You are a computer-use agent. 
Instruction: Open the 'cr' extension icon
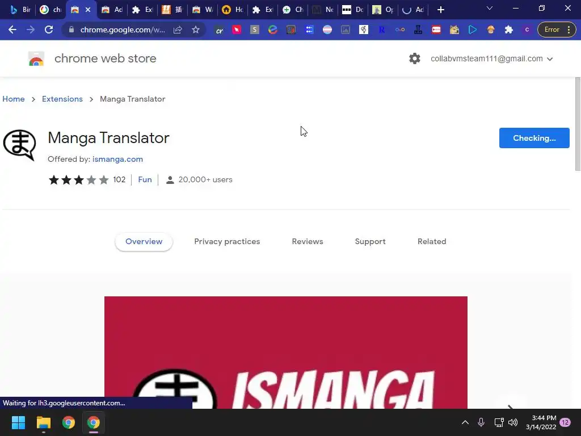tap(220, 30)
